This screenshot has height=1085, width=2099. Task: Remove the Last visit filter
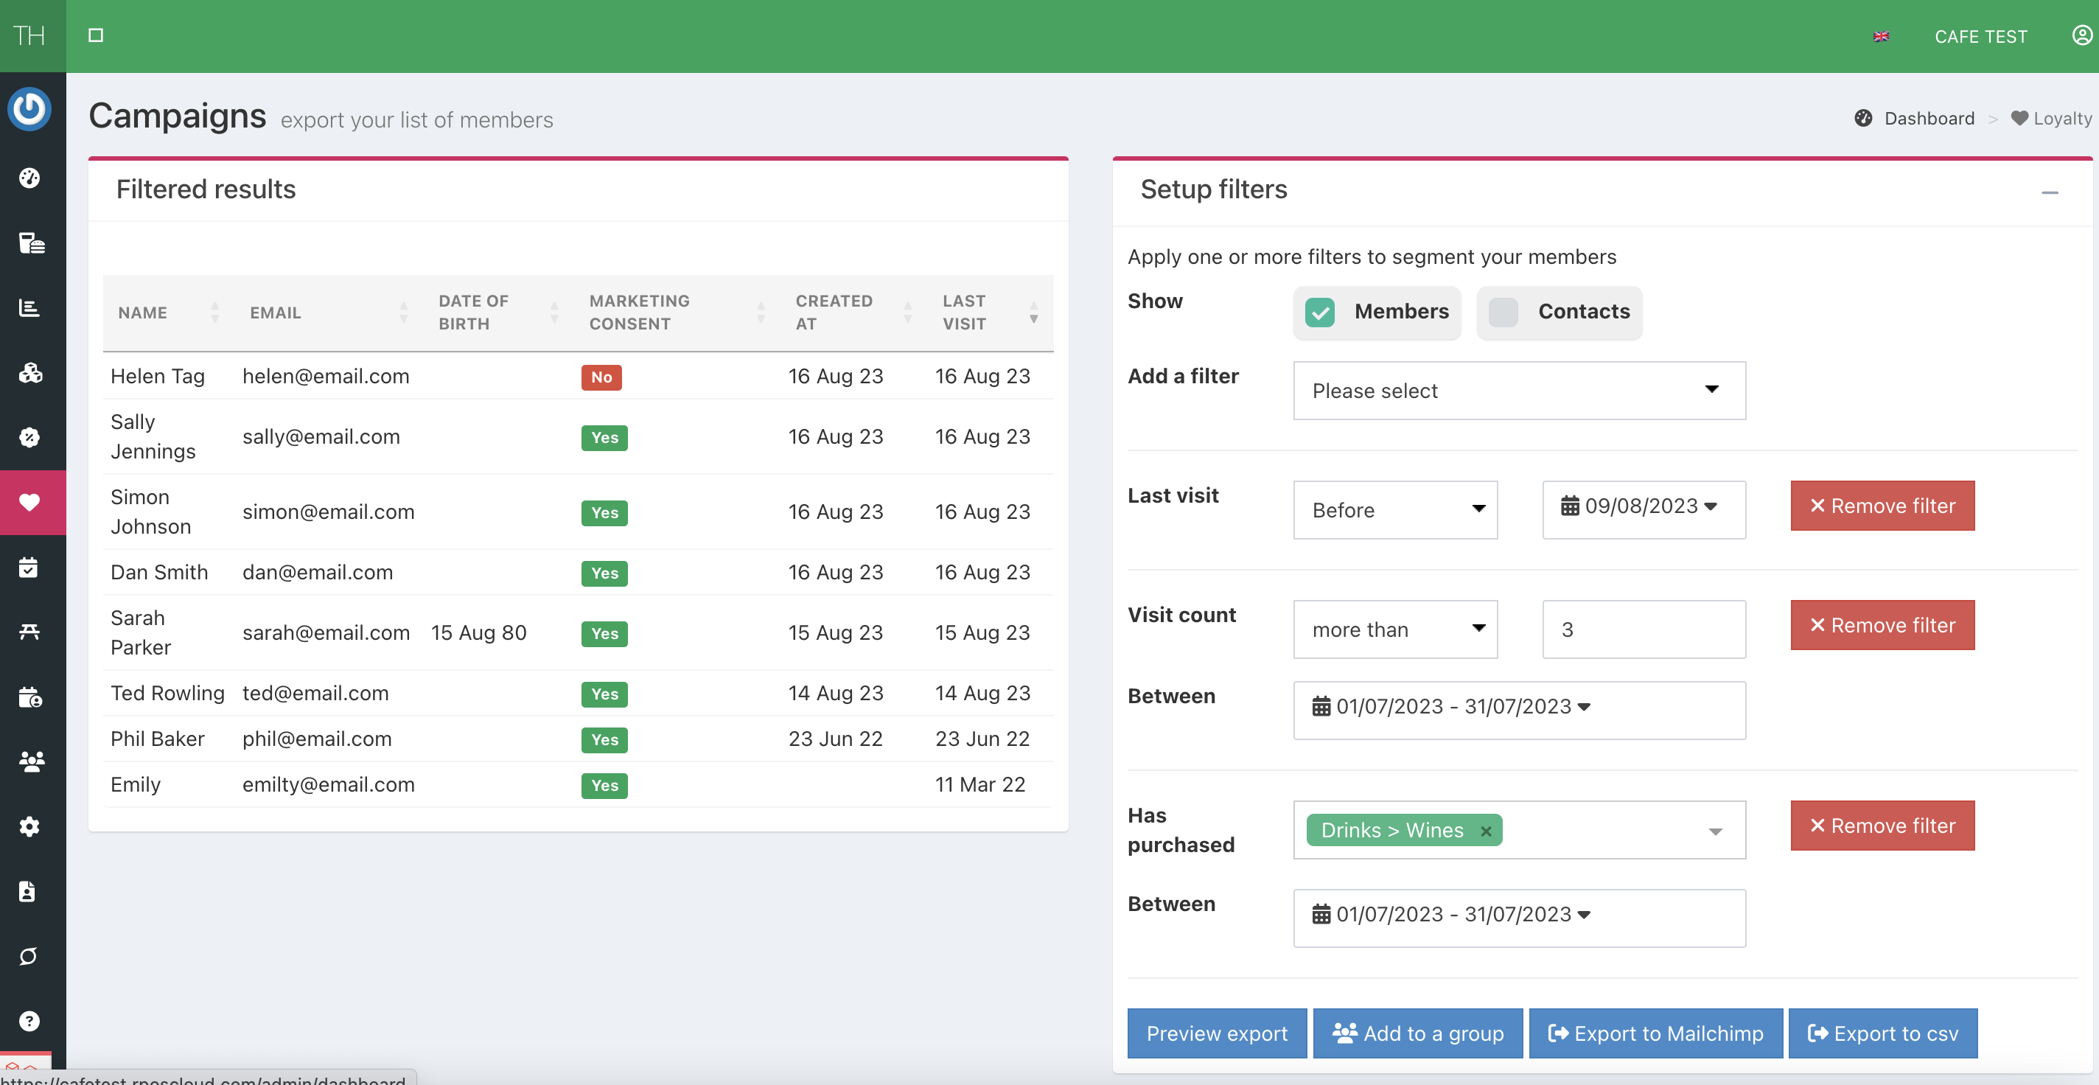1882,506
